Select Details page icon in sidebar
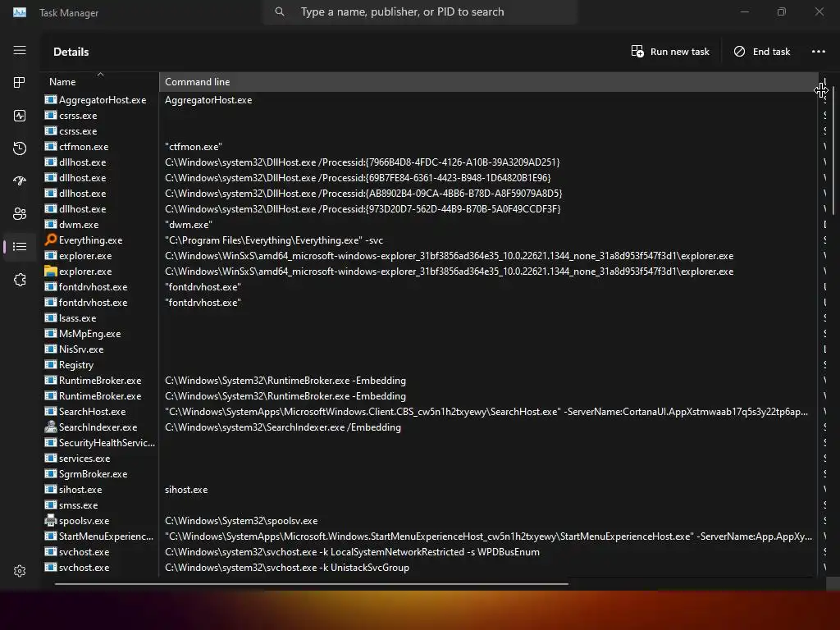The image size is (840, 630). point(20,246)
